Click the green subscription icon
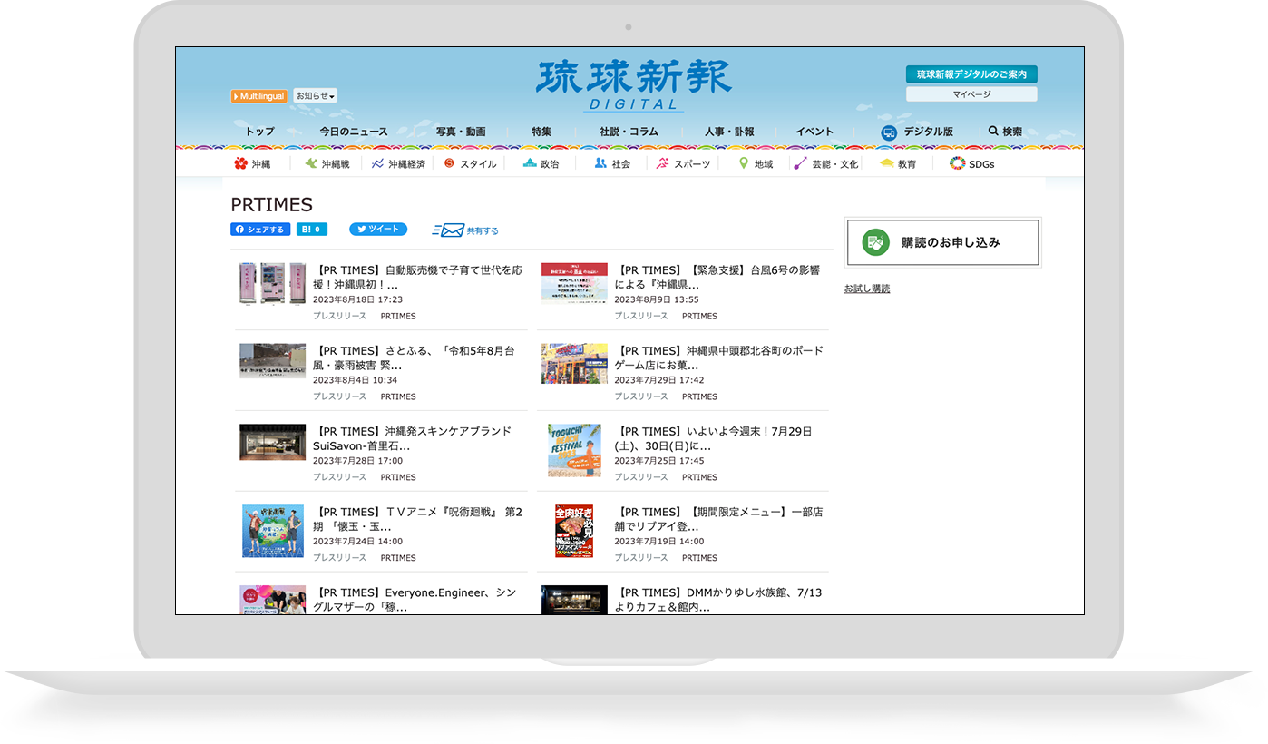This screenshot has height=744, width=1268. [875, 242]
